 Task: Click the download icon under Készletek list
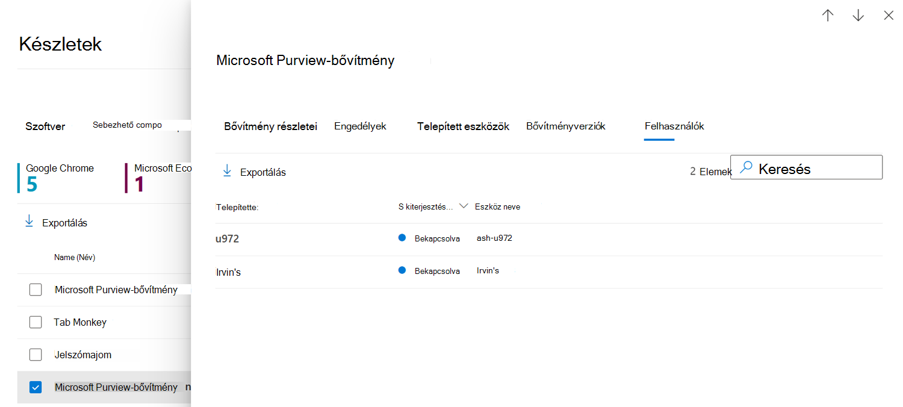[29, 222]
